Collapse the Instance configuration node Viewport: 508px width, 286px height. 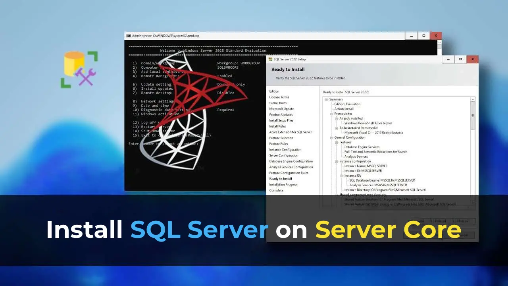click(337, 161)
